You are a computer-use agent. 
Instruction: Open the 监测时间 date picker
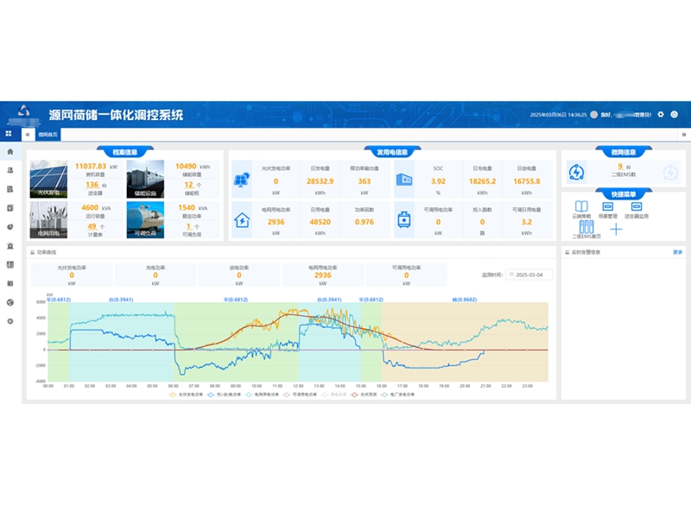[x=529, y=275]
